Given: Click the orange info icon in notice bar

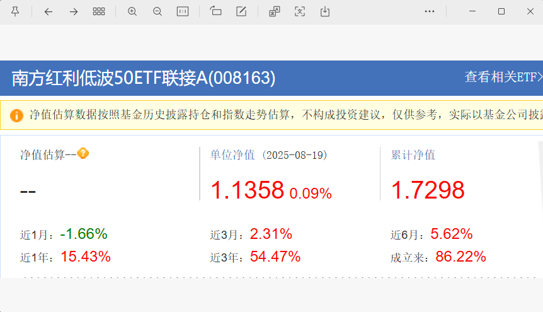Looking at the screenshot, I should (16, 115).
